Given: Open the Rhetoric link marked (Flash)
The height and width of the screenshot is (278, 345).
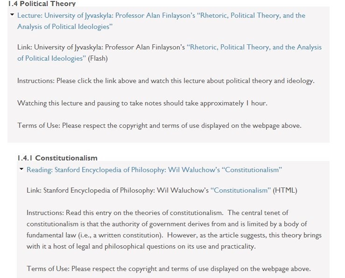Looking at the screenshot, I should (x=254, y=47).
